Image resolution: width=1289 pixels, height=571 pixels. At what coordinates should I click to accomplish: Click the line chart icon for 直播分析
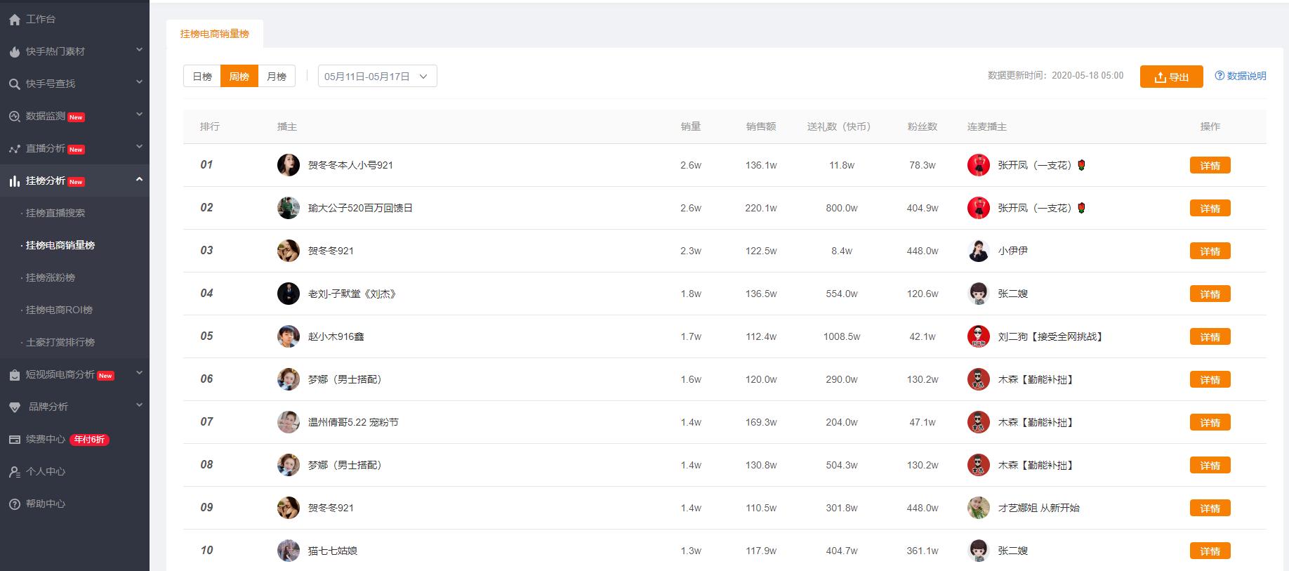[14, 149]
